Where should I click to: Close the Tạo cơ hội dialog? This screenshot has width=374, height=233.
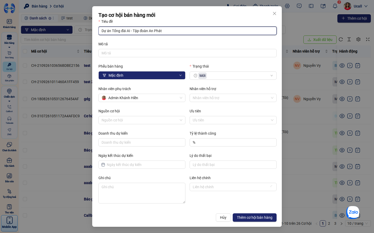275,13
